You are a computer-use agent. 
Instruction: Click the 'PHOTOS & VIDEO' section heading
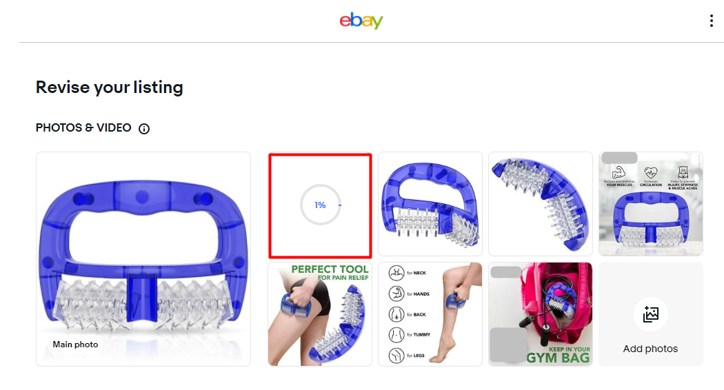(x=83, y=128)
